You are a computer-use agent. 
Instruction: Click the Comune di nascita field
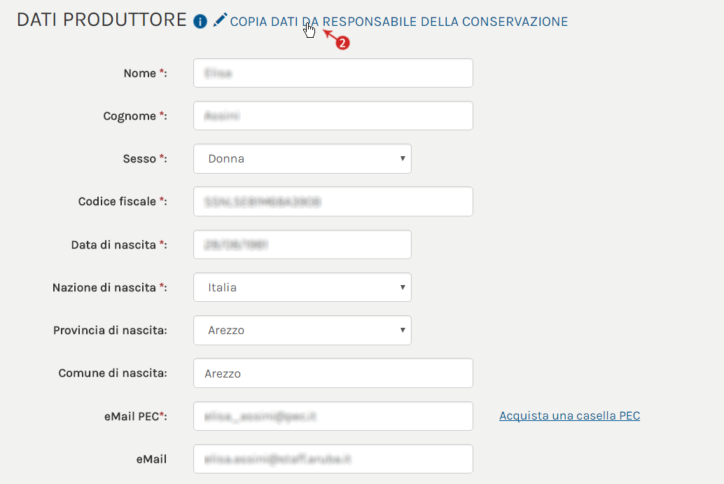333,373
